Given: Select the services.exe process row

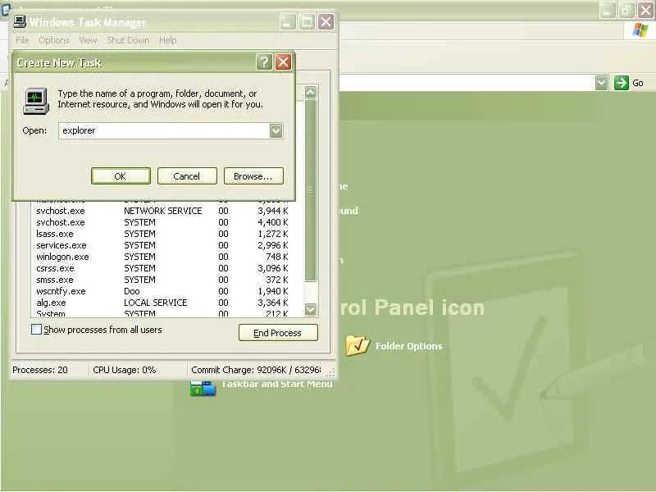Looking at the screenshot, I should [x=162, y=245].
